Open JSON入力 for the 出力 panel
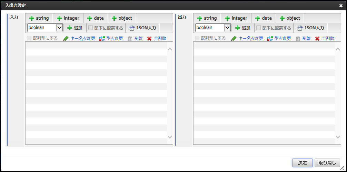 pos(310,28)
